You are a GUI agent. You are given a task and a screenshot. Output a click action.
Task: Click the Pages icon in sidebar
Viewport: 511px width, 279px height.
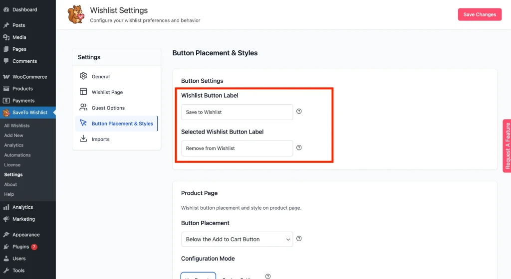pyautogui.click(x=6, y=49)
